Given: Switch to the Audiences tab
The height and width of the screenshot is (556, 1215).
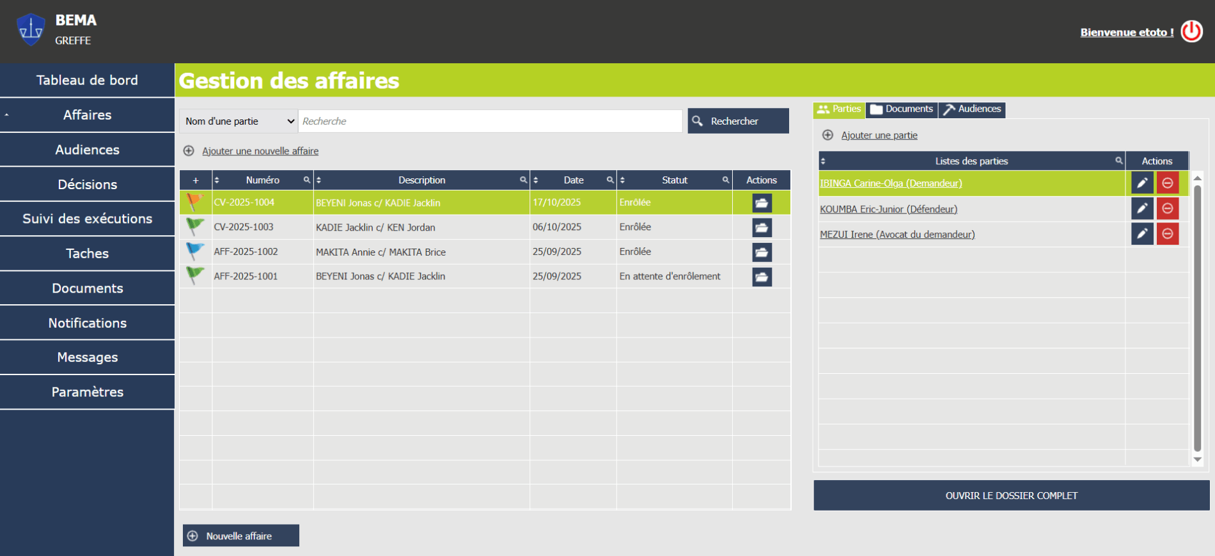Looking at the screenshot, I should [972, 109].
